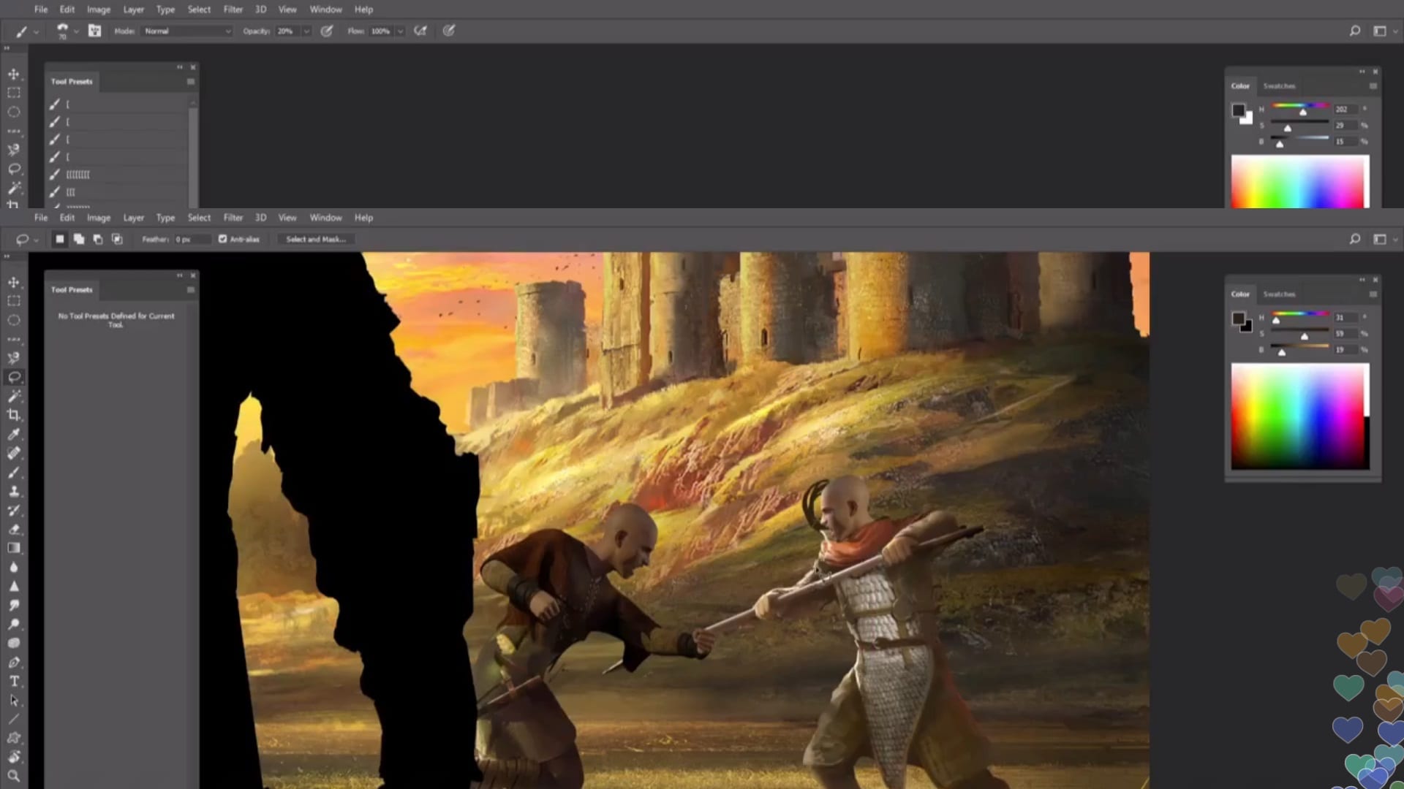Toggle pressure for opacity button
The image size is (1404, 789).
point(327,31)
